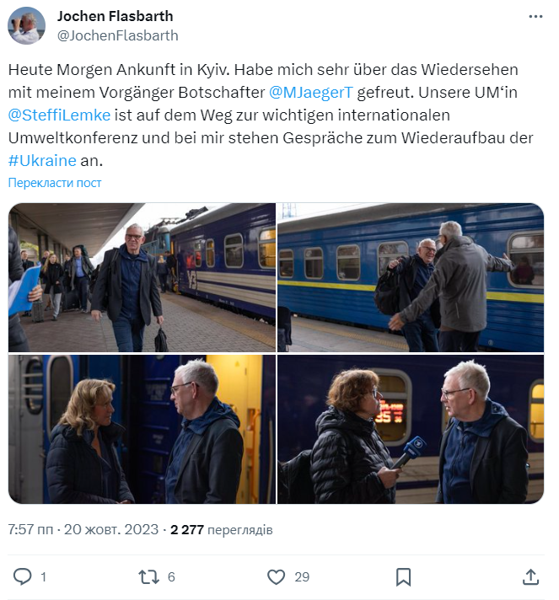Click the post timestamp 7:57 пп
The width and height of the screenshot is (559, 600).
click(x=30, y=529)
